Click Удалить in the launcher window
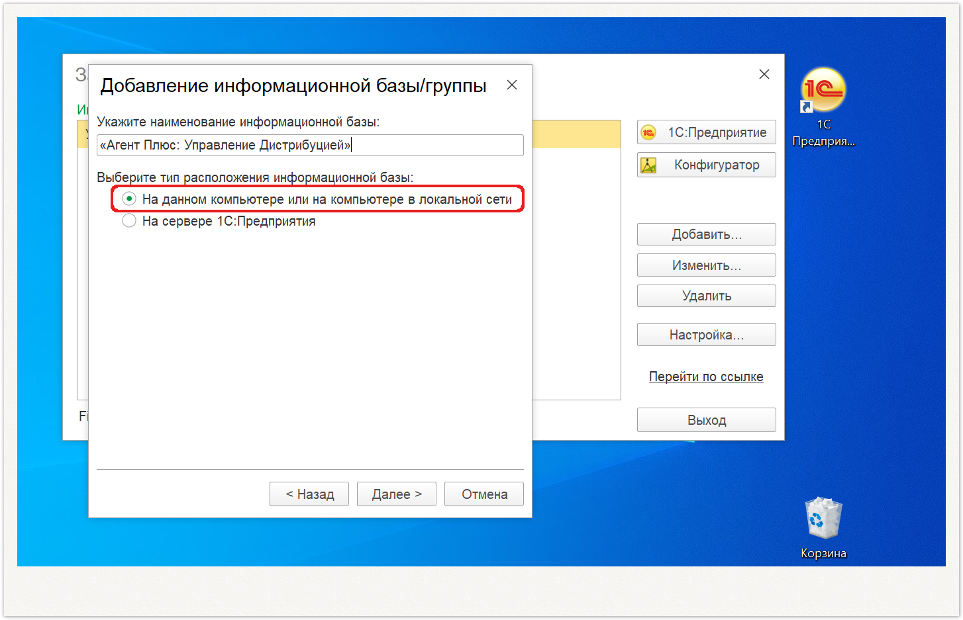This screenshot has height=620, width=963. (x=706, y=296)
